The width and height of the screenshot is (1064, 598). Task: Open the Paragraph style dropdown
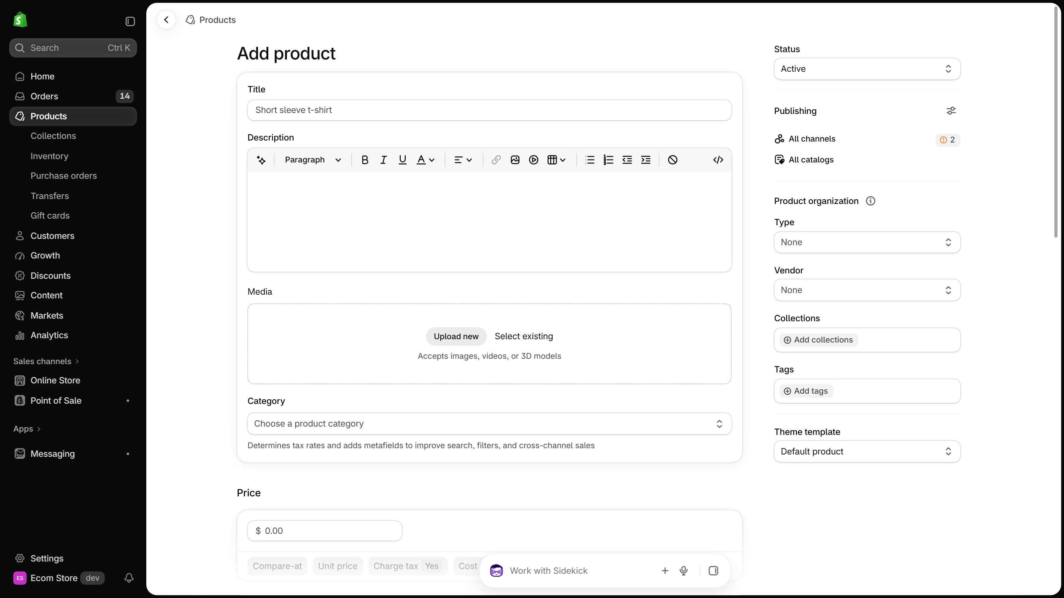tap(313, 160)
